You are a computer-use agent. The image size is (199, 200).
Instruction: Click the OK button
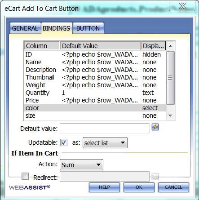[x=139, y=187]
